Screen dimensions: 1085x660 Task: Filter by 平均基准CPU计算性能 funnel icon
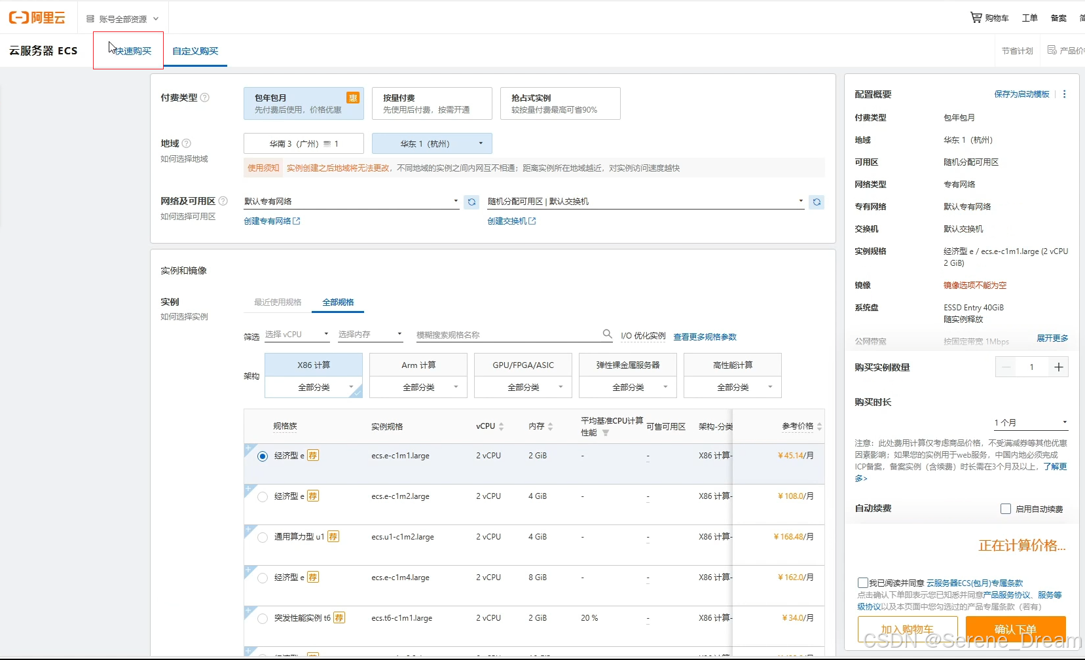(x=606, y=433)
